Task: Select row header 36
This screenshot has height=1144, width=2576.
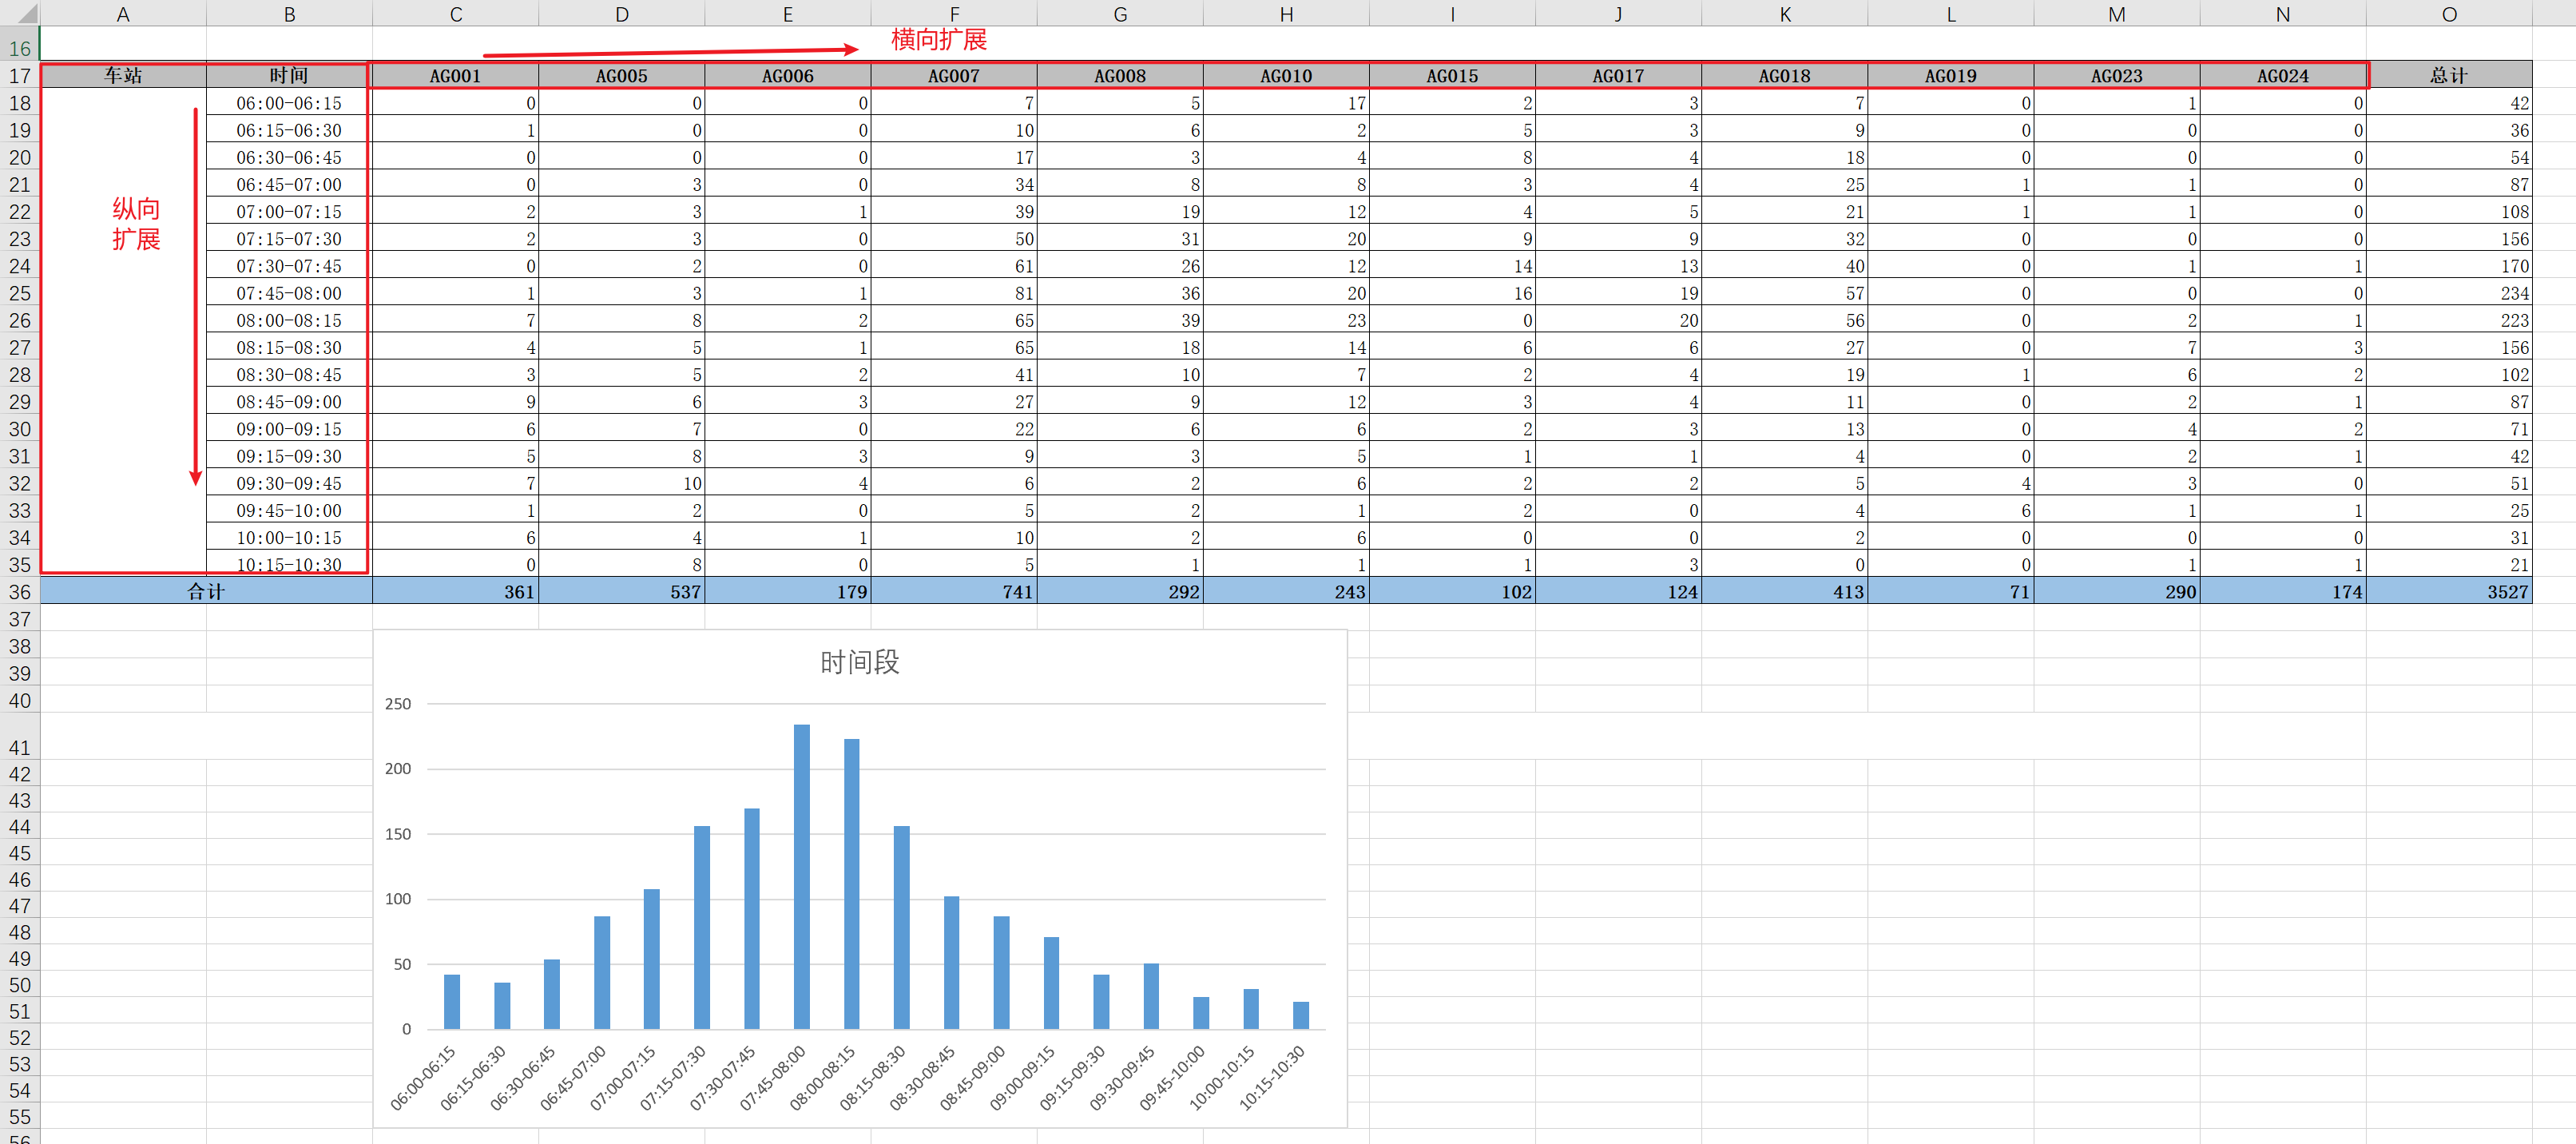Action: [20, 592]
